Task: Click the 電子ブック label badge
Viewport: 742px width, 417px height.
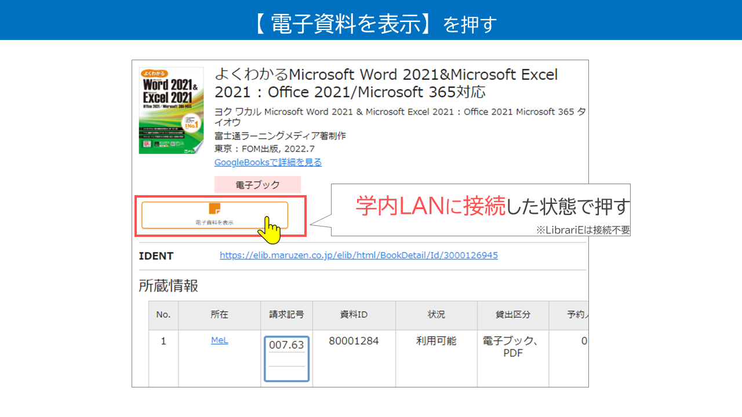Action: (257, 185)
